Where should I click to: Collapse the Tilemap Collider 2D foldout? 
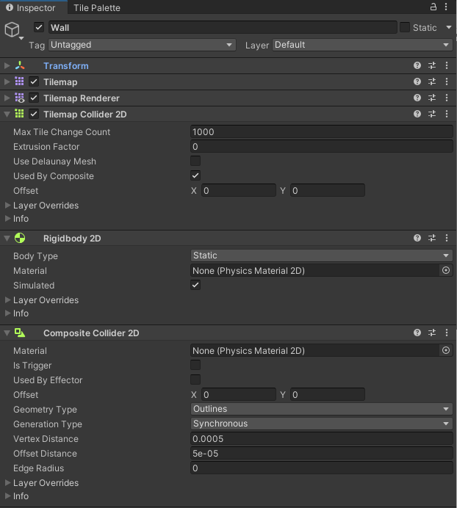point(7,114)
